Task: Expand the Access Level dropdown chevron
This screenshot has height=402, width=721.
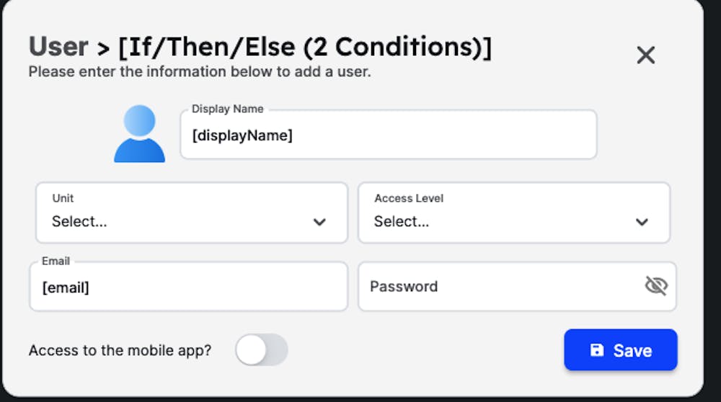Action: click(x=642, y=223)
